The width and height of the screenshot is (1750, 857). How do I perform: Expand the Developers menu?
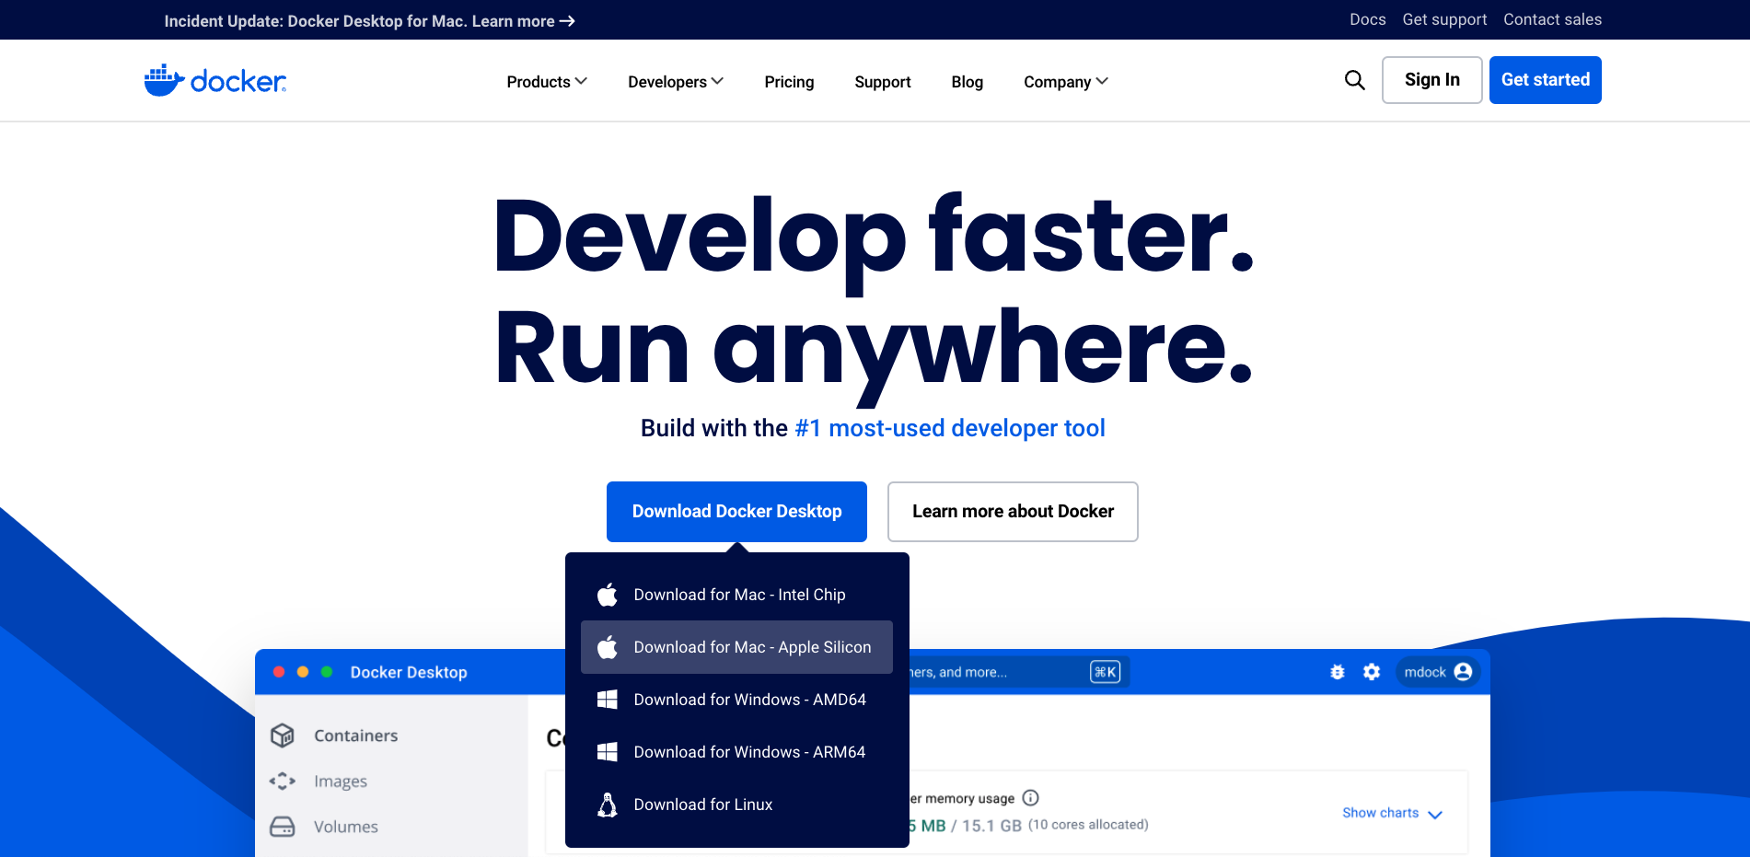pos(676,82)
